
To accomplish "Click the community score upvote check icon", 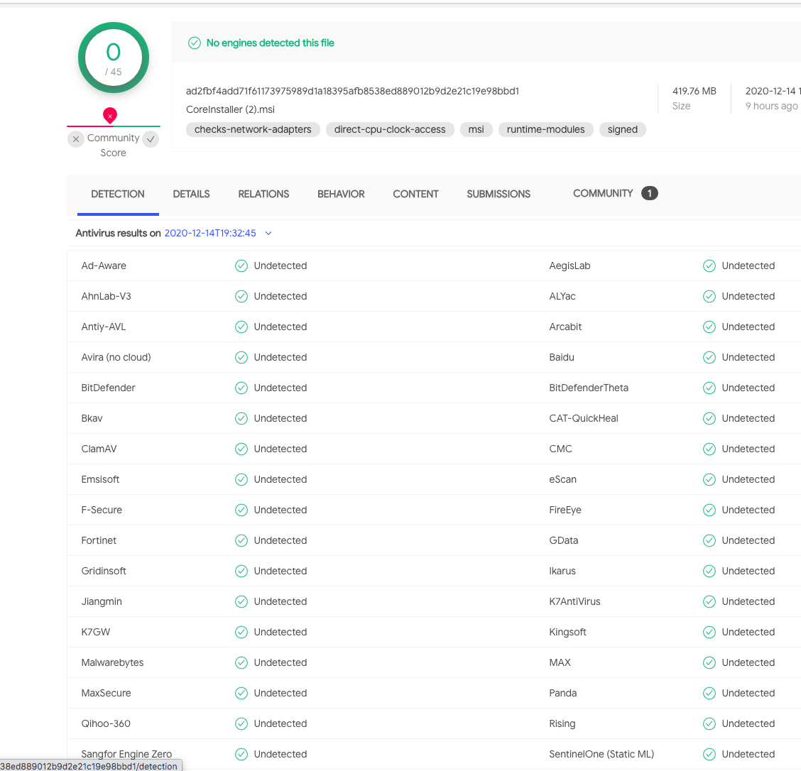I will [x=151, y=139].
